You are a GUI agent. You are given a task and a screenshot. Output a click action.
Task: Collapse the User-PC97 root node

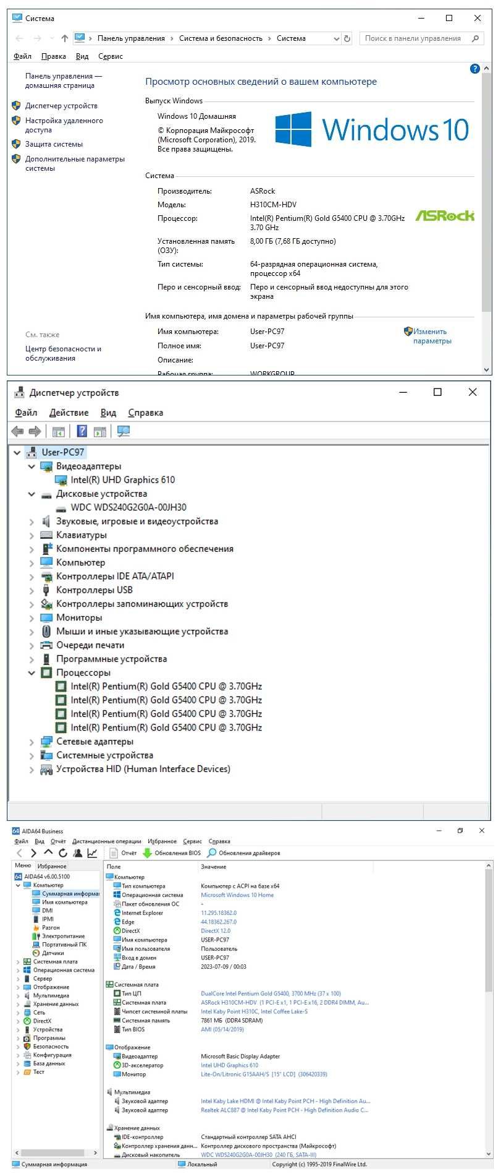17,452
